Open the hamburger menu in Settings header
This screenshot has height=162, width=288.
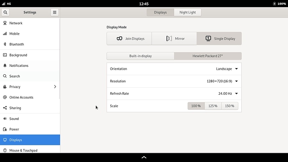pos(55,12)
